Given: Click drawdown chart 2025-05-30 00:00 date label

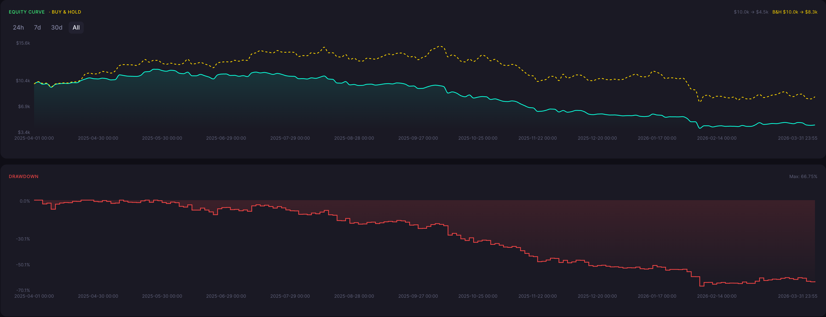Looking at the screenshot, I should [162, 296].
